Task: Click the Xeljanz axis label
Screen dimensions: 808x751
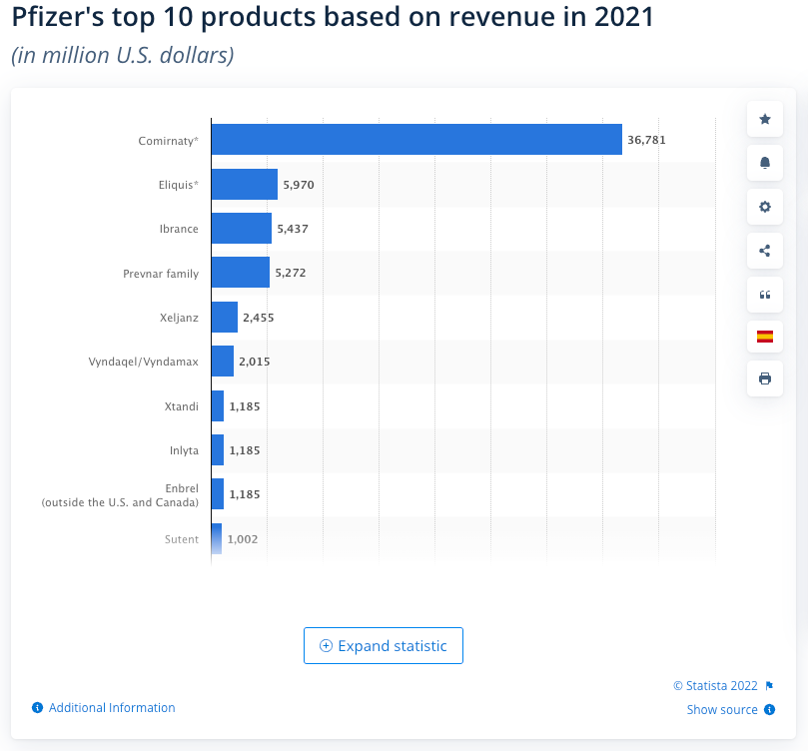Action: pos(179,318)
